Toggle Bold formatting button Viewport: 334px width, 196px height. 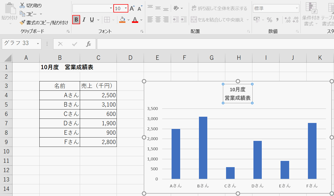click(76, 19)
